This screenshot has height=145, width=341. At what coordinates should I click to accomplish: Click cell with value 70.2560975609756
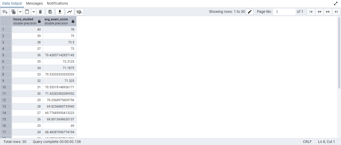coord(60,100)
